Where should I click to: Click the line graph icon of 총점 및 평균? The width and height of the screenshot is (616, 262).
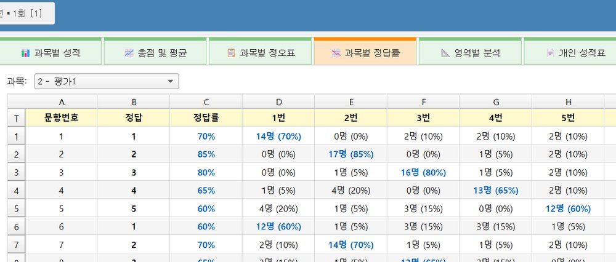click(129, 53)
